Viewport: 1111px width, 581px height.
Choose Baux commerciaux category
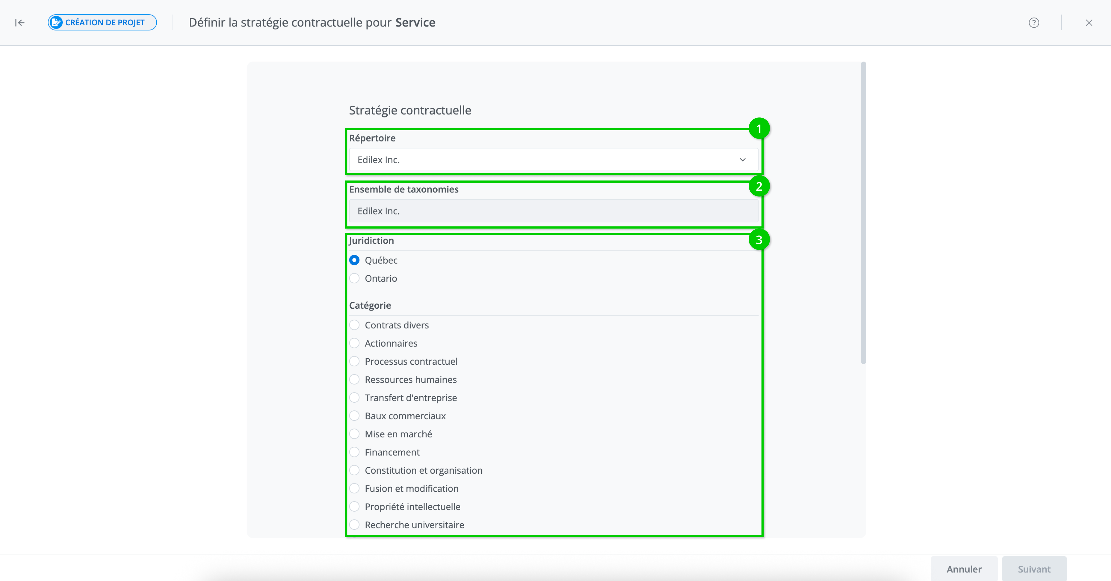click(354, 416)
